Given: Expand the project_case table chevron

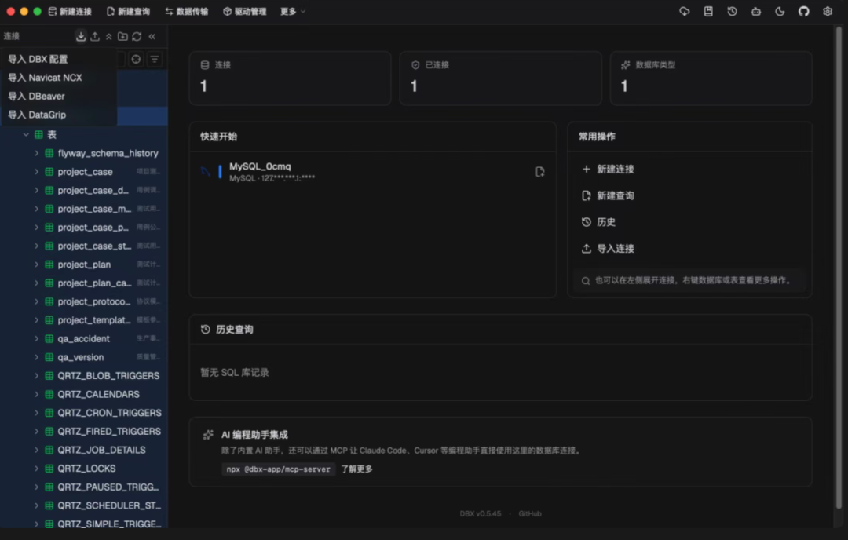Looking at the screenshot, I should point(36,172).
